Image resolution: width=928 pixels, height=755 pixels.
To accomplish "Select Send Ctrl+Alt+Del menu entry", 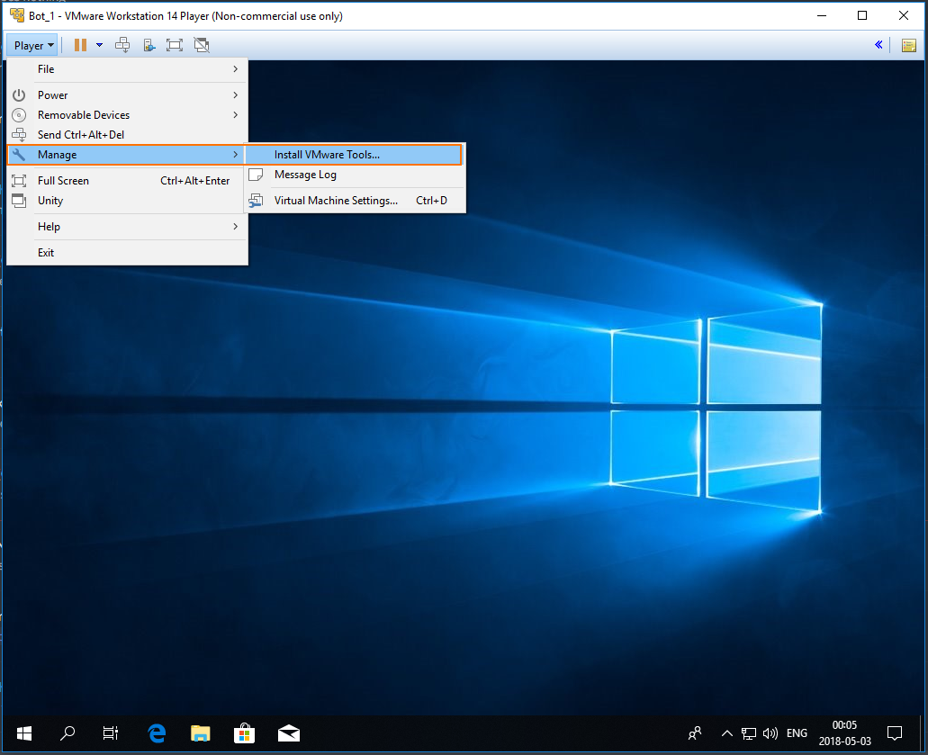I will (x=127, y=135).
